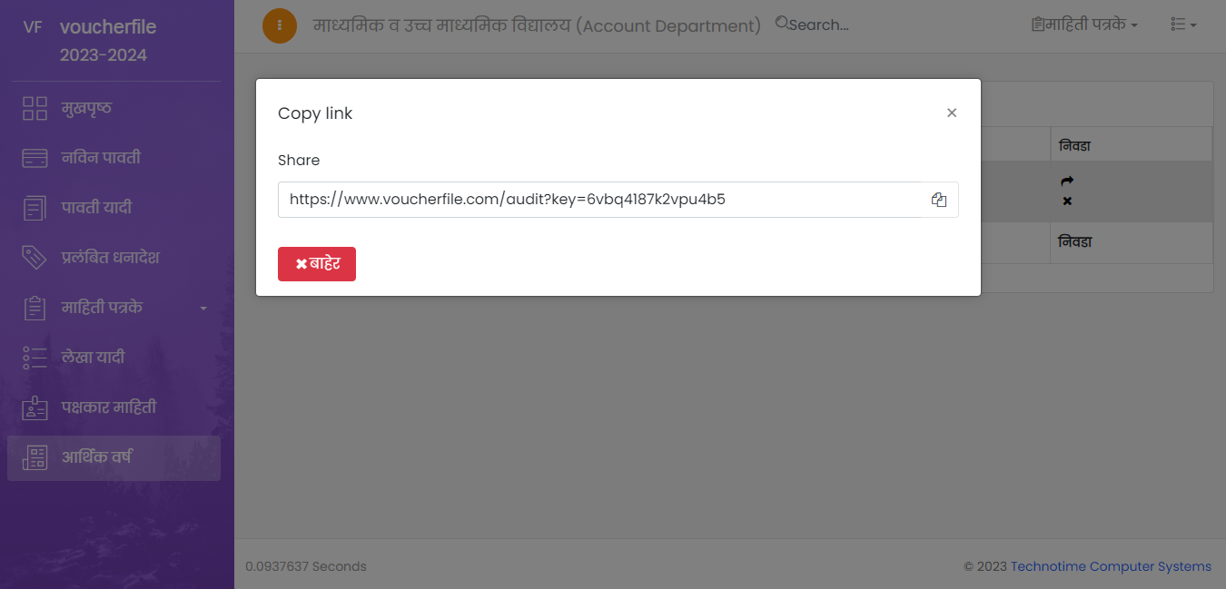
Task: Open Technotime Computer Systems link
Action: click(x=1111, y=566)
